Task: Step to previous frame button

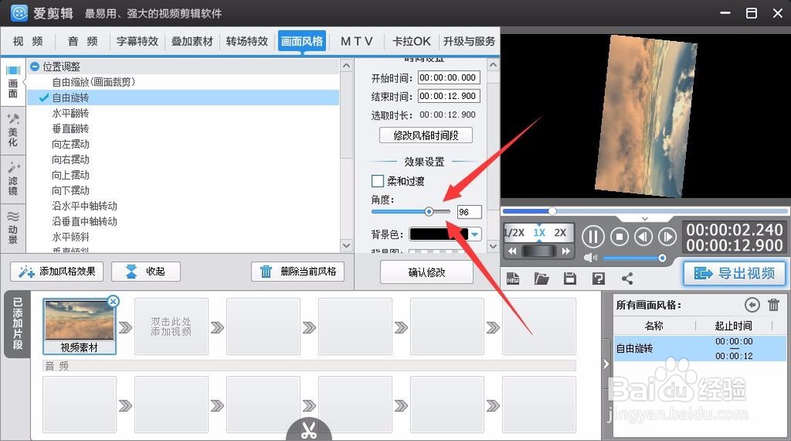Action: [x=643, y=237]
